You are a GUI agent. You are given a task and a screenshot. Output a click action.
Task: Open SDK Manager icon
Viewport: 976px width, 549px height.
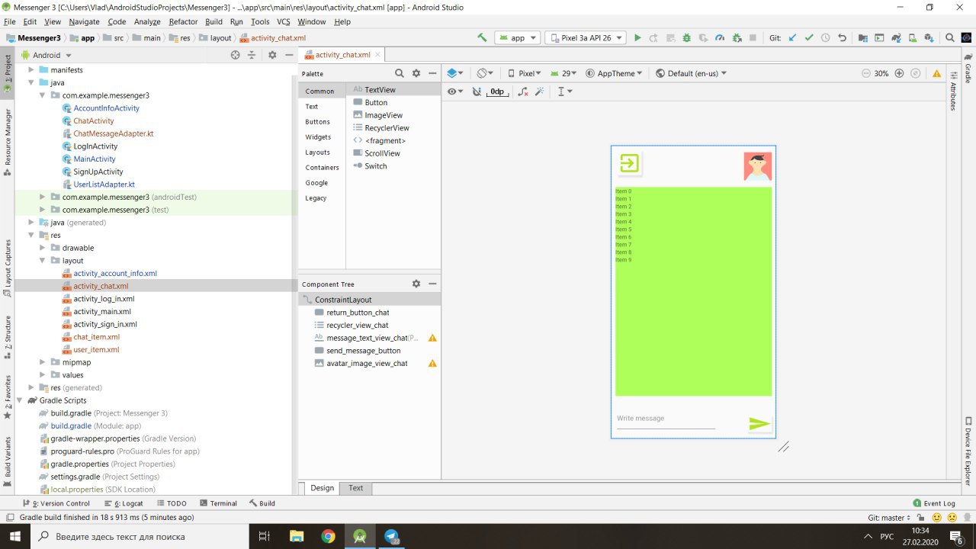929,37
